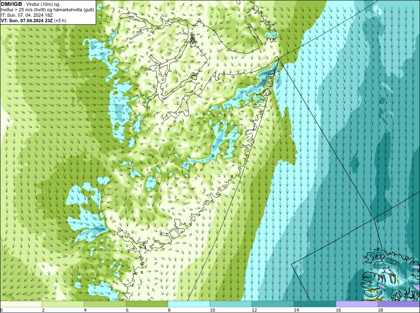Click the '6' scale label
This screenshot has height=313, width=420.
click(127, 310)
